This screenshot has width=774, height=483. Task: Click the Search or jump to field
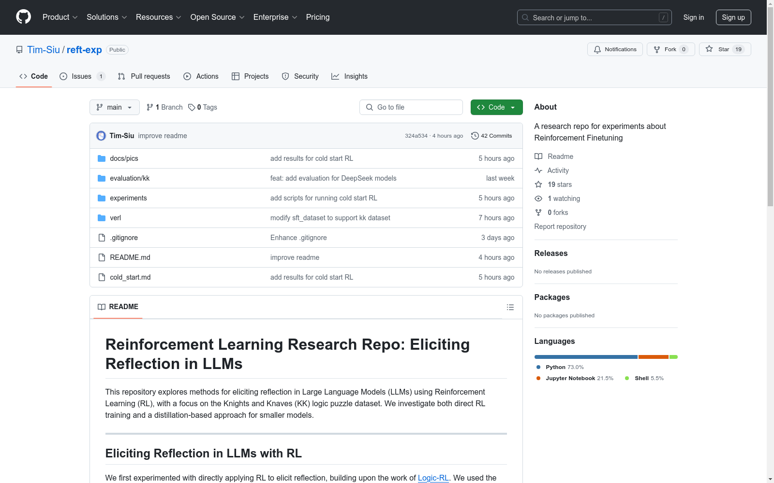click(x=594, y=17)
